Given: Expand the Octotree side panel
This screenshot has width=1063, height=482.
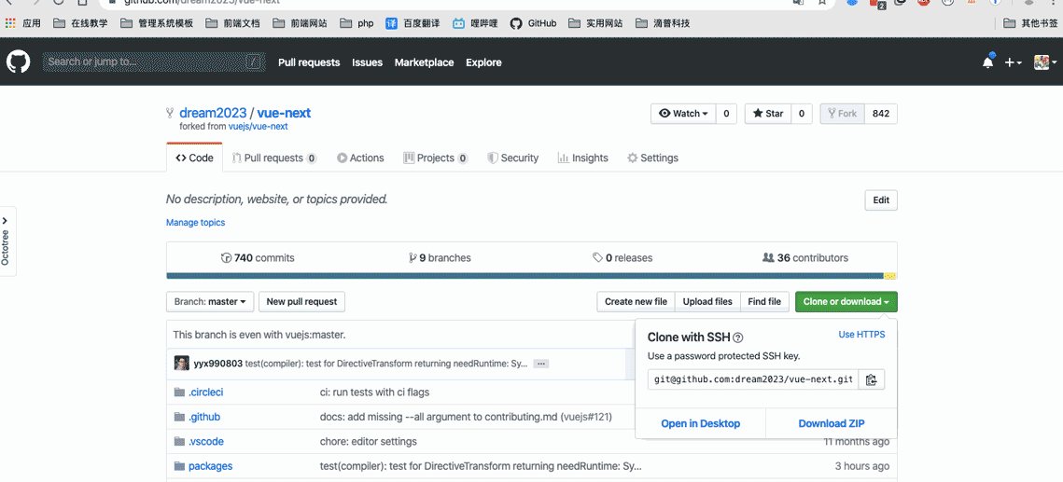Looking at the screenshot, I should pyautogui.click(x=7, y=241).
